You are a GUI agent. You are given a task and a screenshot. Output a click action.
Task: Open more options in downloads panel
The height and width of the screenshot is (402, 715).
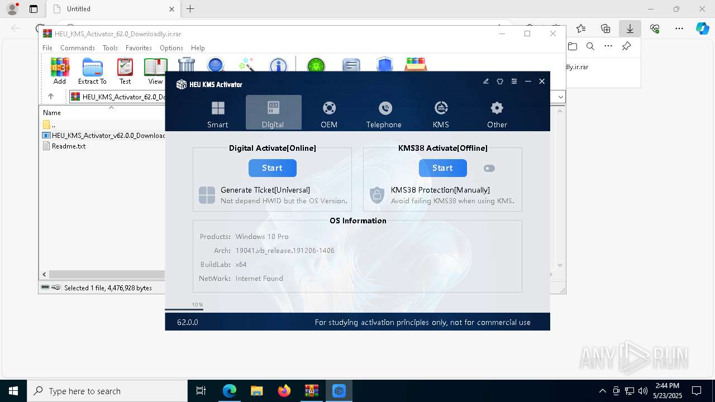pos(608,46)
